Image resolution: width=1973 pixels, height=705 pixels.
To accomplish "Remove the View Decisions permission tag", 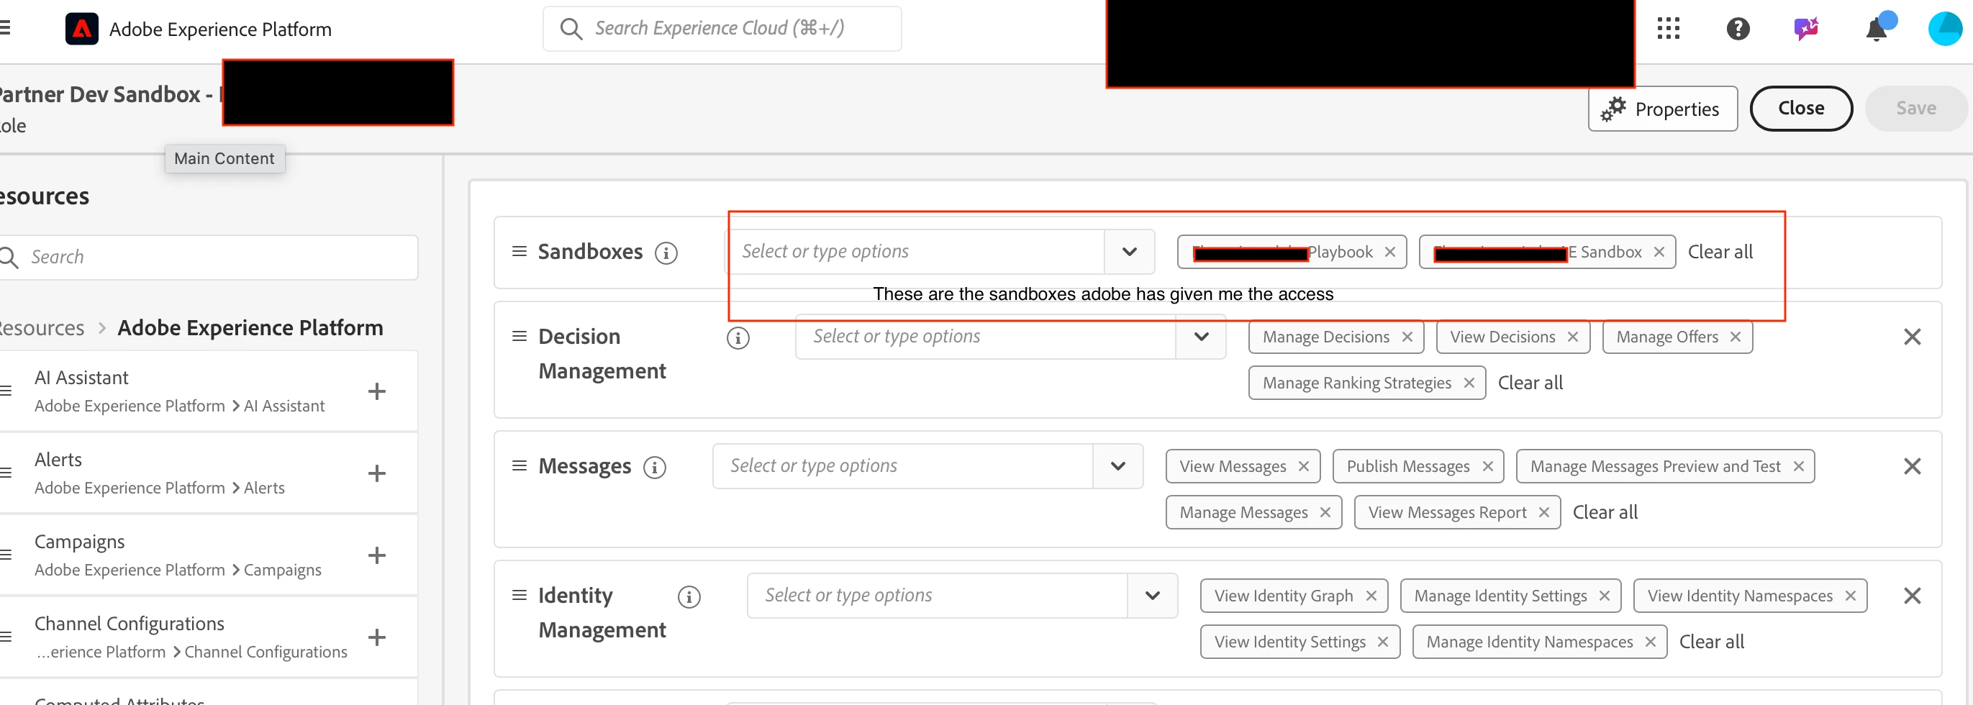I will pyautogui.click(x=1572, y=337).
